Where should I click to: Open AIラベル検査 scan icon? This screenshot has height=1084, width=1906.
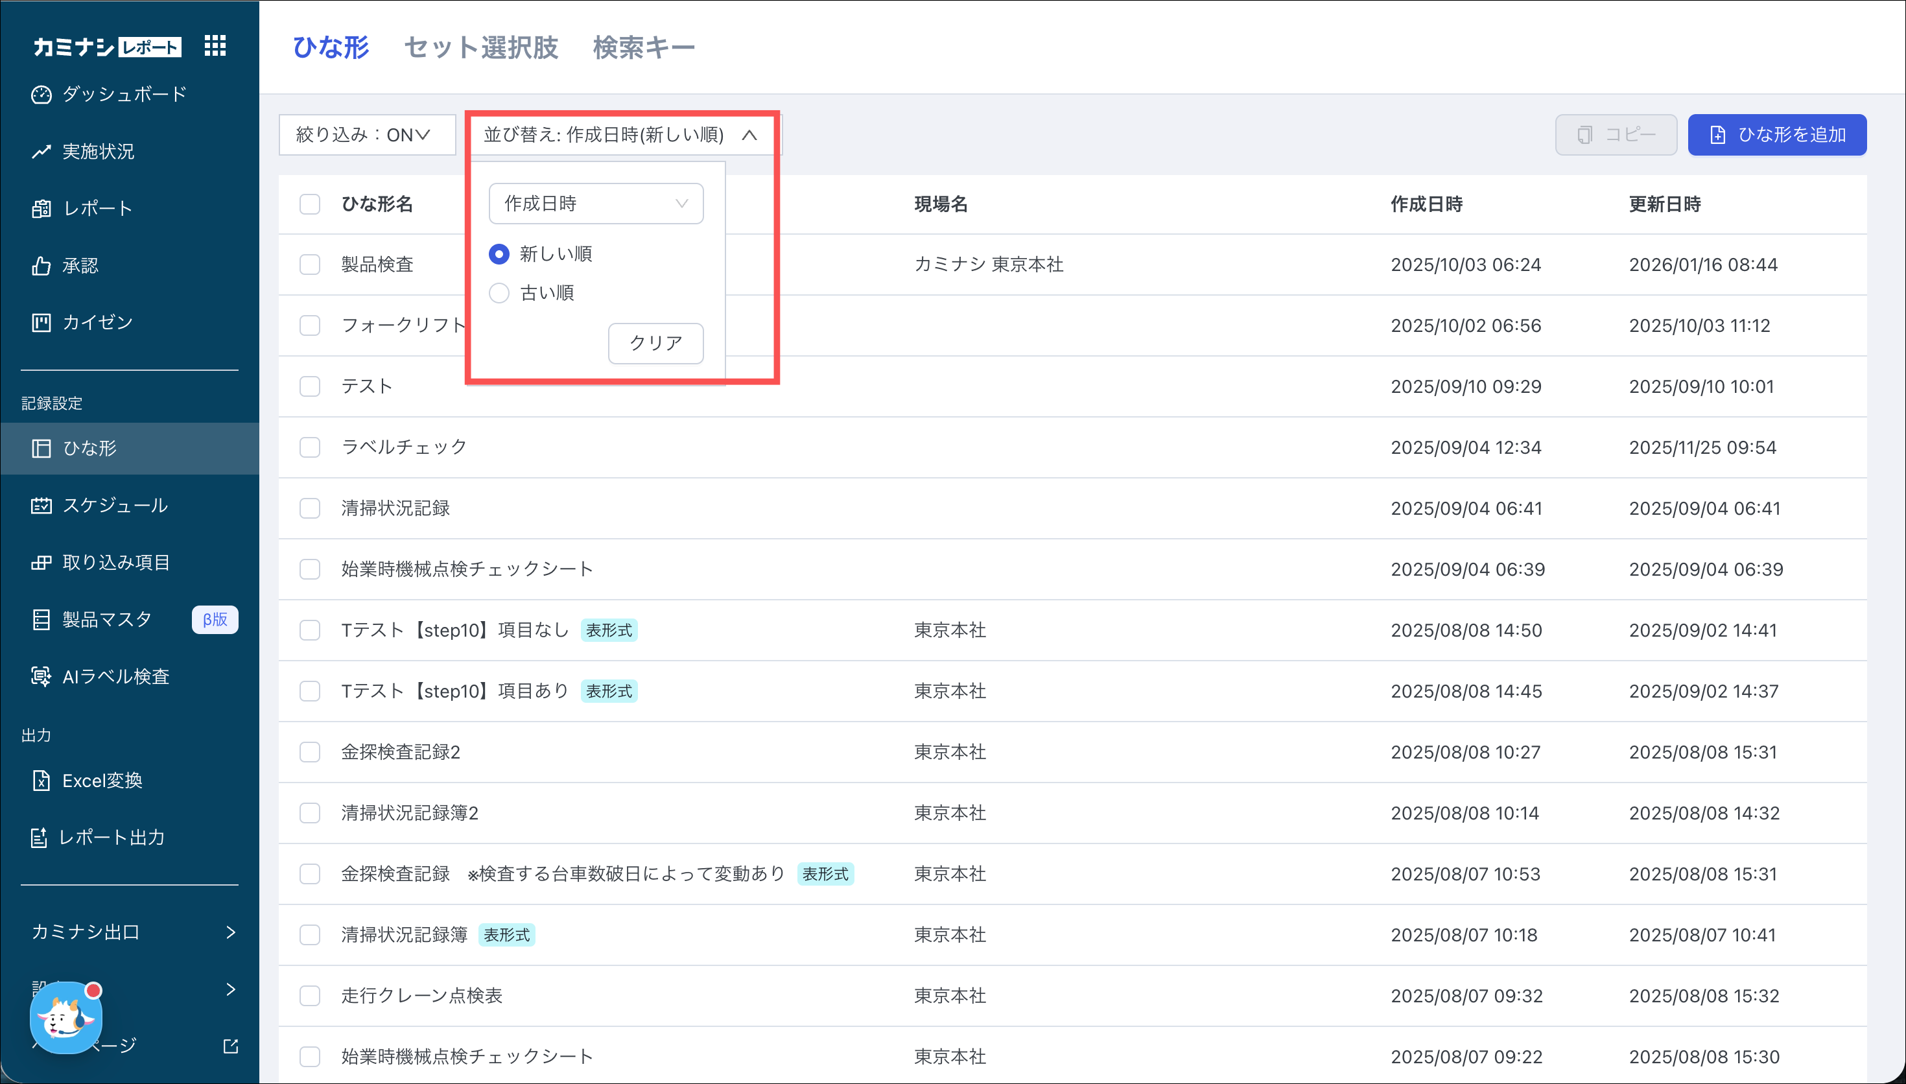pos(41,676)
